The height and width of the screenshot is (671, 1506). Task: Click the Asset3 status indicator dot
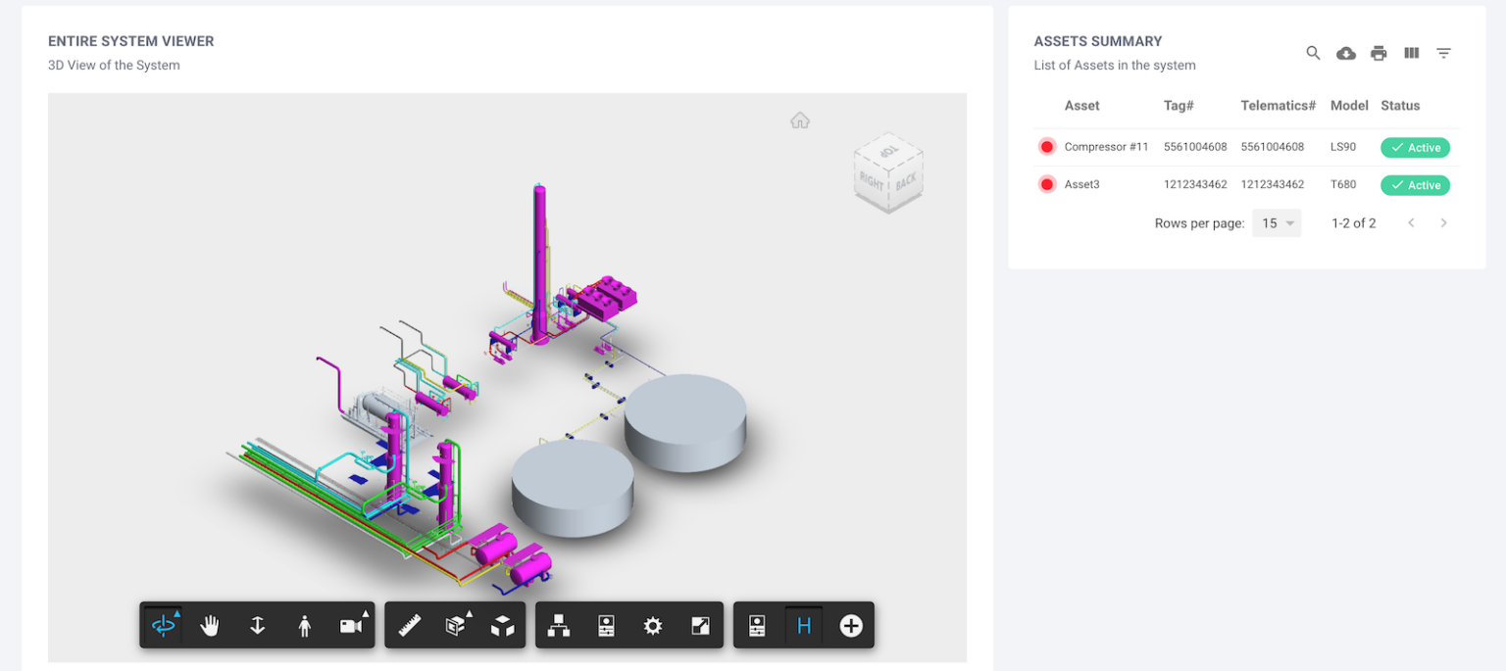tap(1046, 184)
